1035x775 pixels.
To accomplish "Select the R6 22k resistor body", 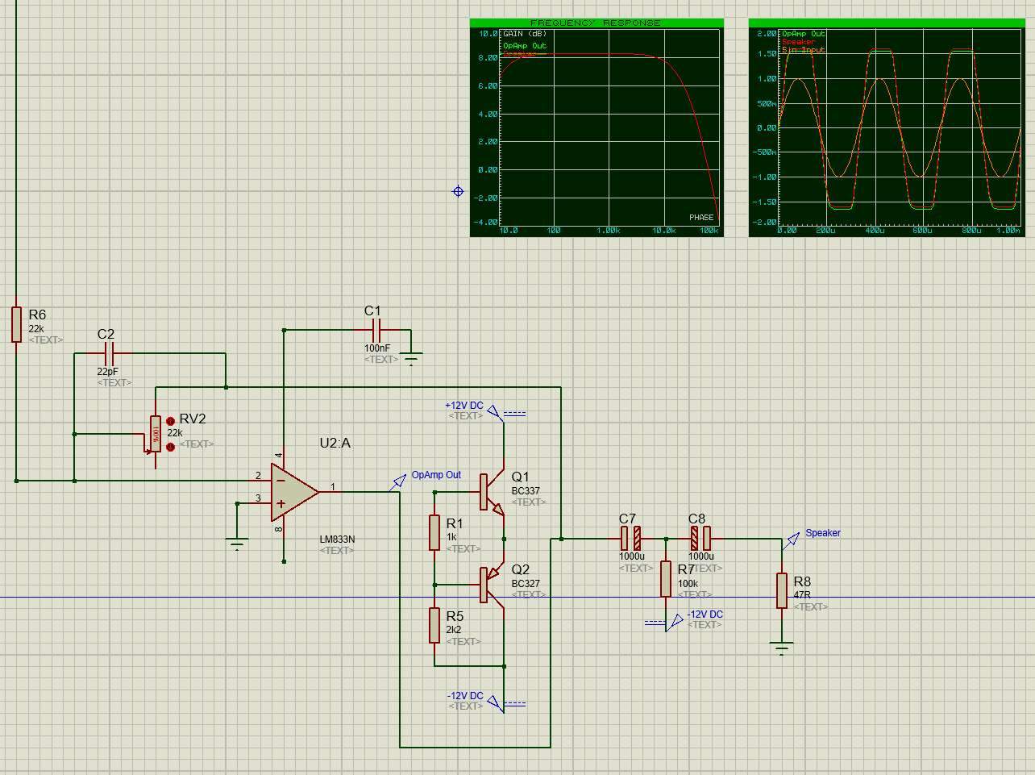I will pos(16,324).
